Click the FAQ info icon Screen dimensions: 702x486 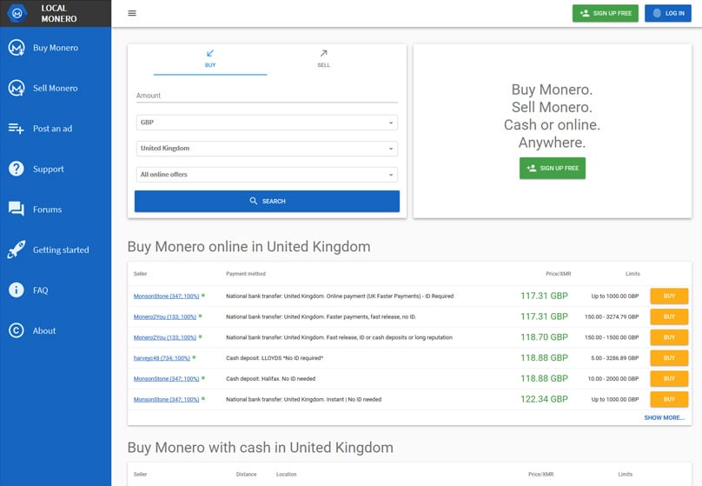tap(17, 290)
